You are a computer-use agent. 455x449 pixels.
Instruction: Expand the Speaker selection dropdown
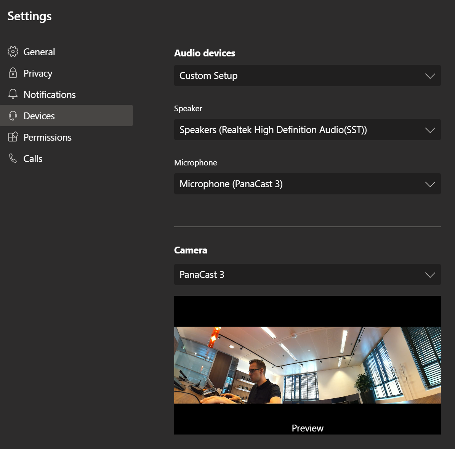pos(307,130)
